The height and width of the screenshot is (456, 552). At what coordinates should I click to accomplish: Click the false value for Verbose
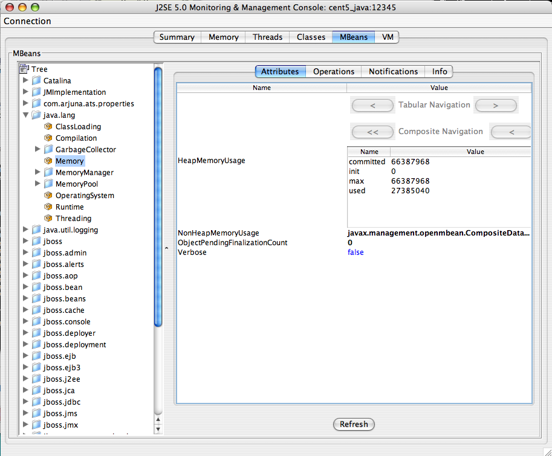tap(356, 252)
